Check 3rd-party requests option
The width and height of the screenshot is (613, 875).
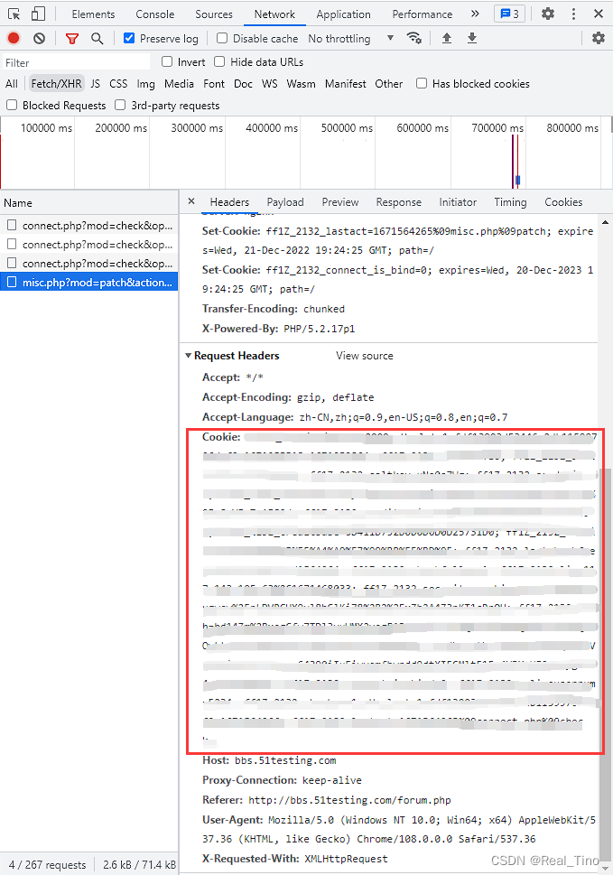coord(120,105)
